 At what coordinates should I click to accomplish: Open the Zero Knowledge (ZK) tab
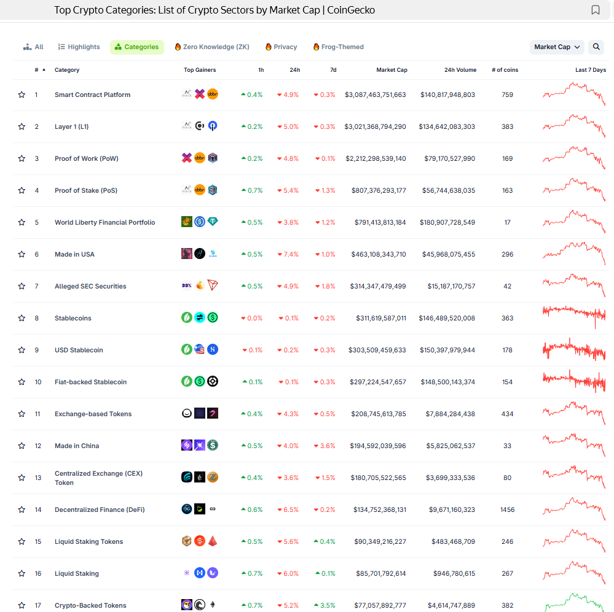point(212,47)
